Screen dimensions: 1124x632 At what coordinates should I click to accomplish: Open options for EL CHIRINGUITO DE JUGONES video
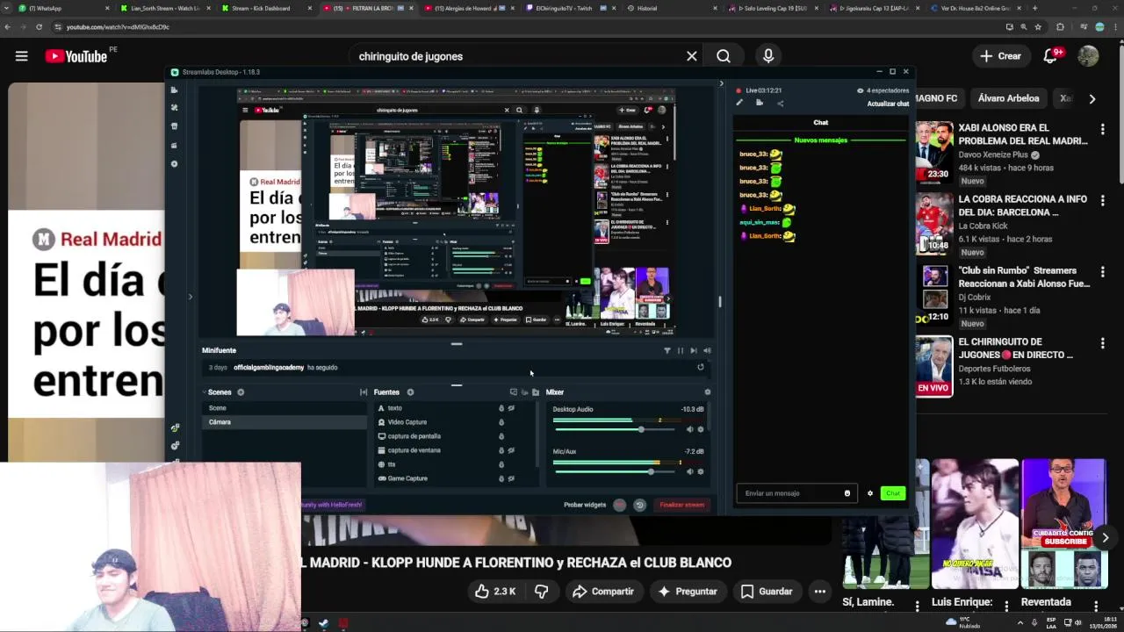click(1102, 342)
